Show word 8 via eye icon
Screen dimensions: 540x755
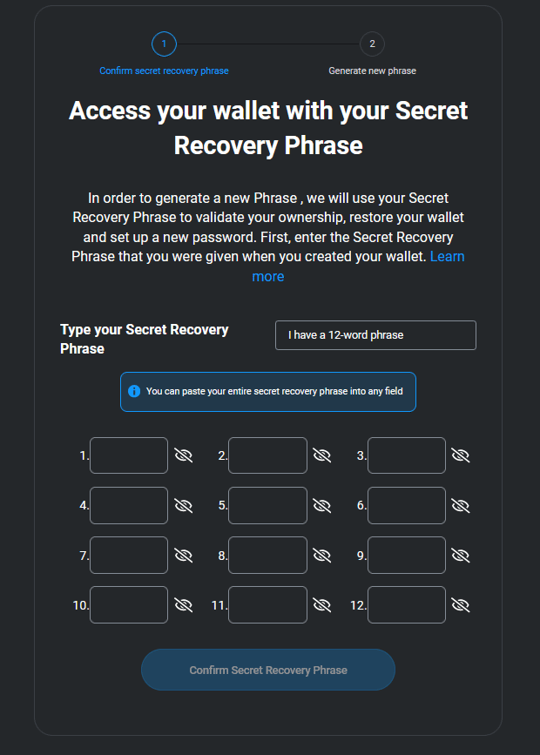click(322, 555)
